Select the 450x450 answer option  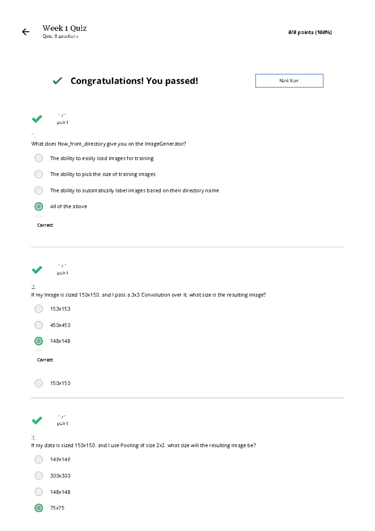point(38,325)
